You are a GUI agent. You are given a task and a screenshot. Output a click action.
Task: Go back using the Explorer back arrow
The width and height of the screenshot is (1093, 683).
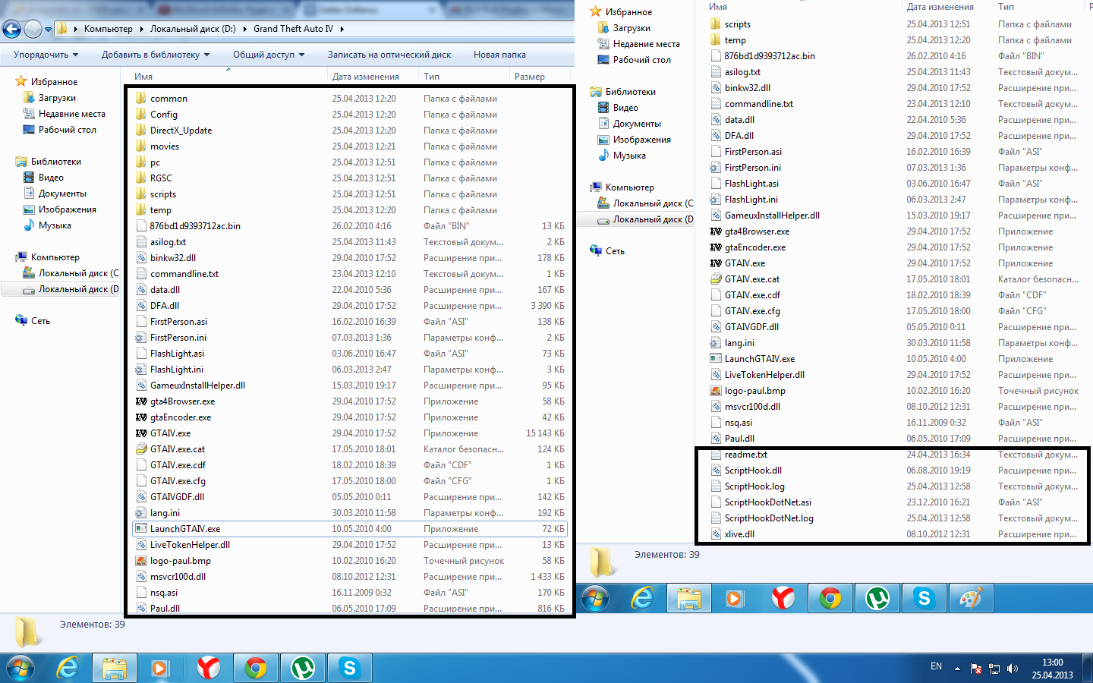click(11, 29)
